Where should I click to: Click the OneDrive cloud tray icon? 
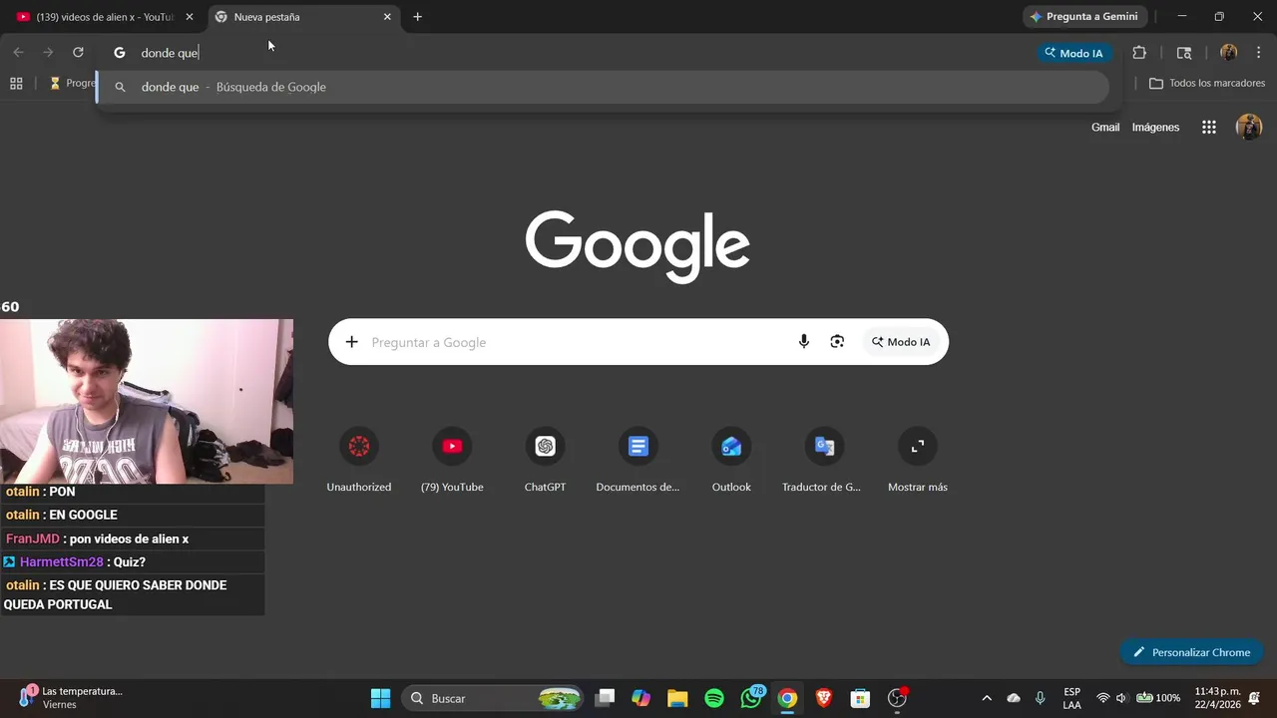point(1014,698)
